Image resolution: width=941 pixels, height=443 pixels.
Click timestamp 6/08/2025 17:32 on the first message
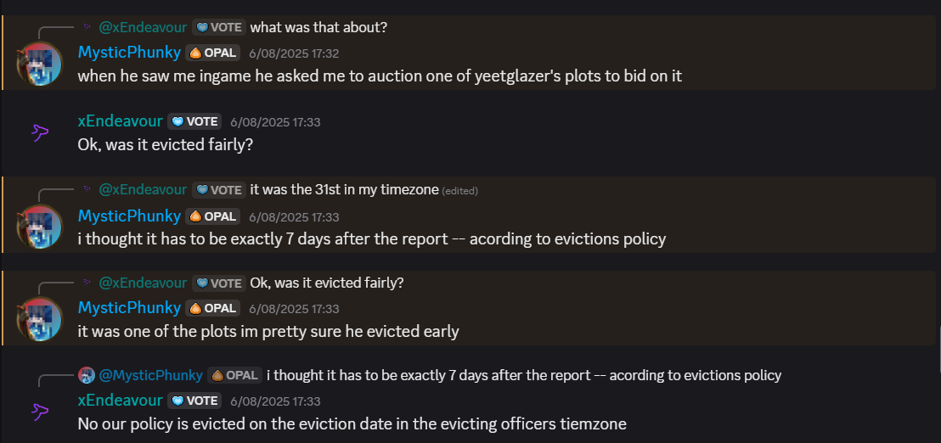pos(294,53)
